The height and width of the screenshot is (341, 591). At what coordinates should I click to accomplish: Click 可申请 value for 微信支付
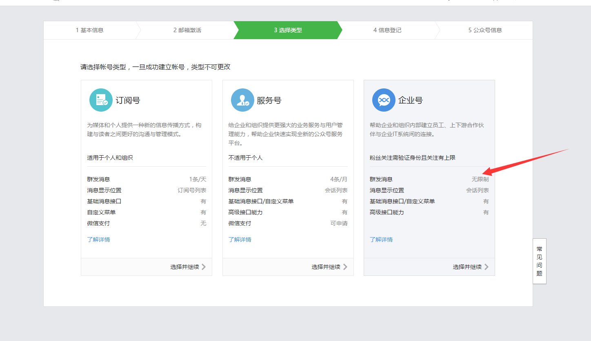(x=339, y=223)
